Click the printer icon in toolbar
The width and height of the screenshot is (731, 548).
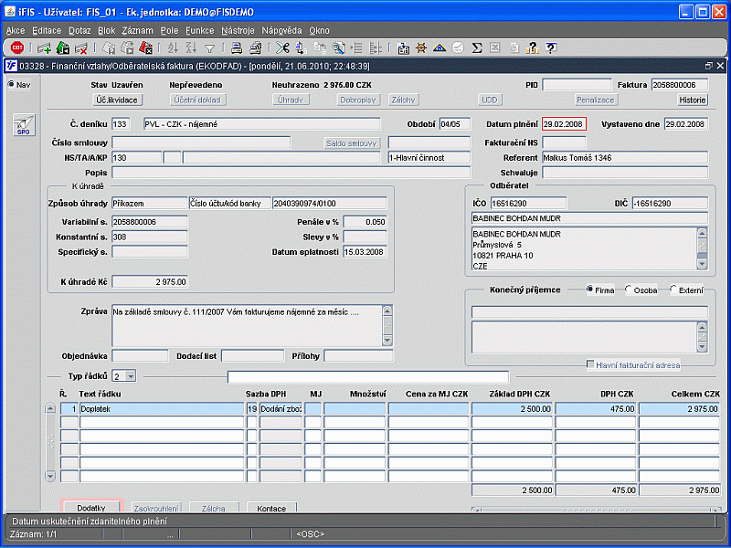point(236,48)
